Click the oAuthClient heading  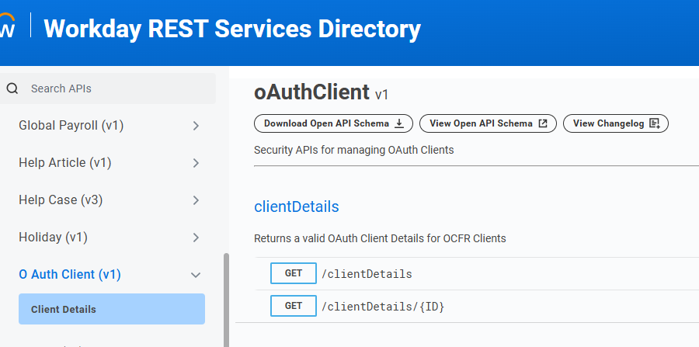pyautogui.click(x=311, y=92)
